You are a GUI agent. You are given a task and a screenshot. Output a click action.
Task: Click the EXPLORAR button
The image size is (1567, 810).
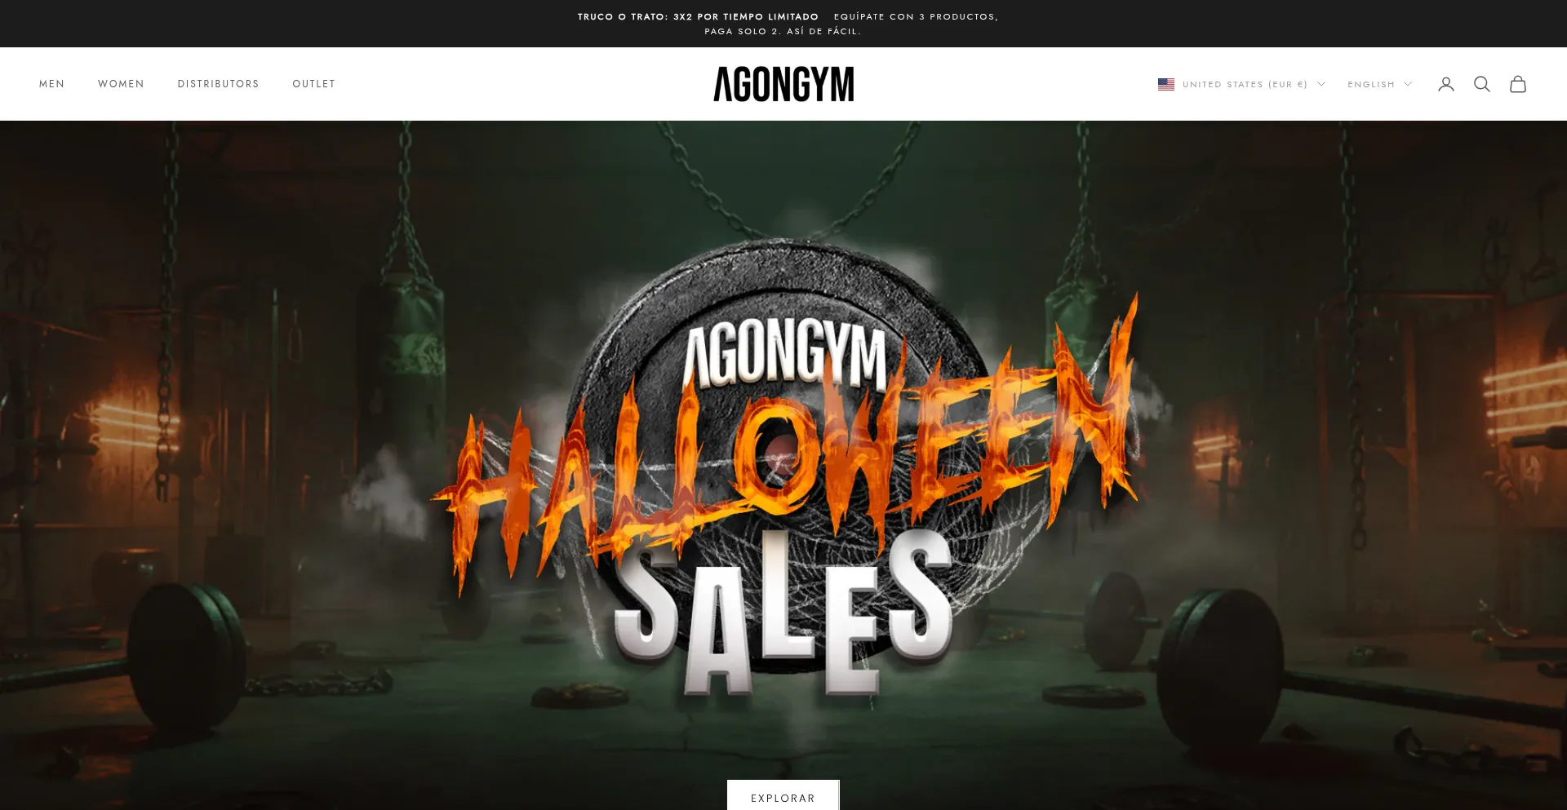(x=783, y=796)
